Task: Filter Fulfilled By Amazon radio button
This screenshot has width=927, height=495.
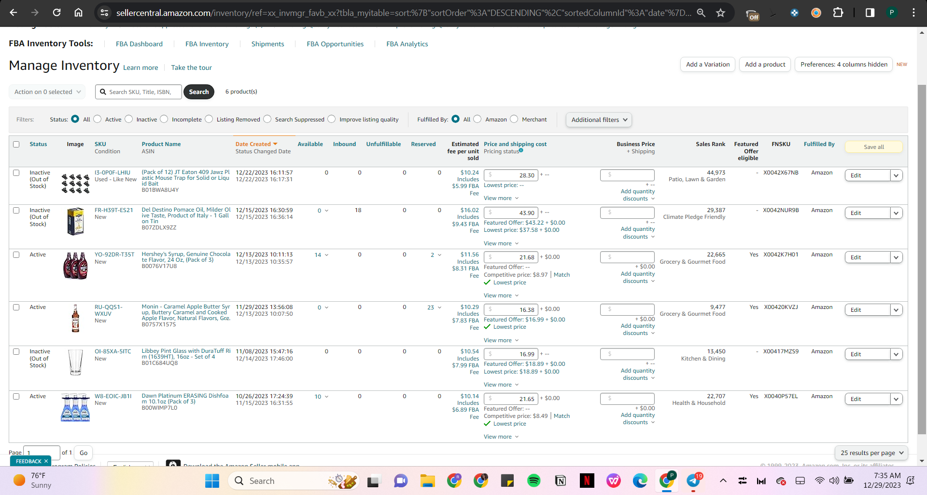Action: 478,119
